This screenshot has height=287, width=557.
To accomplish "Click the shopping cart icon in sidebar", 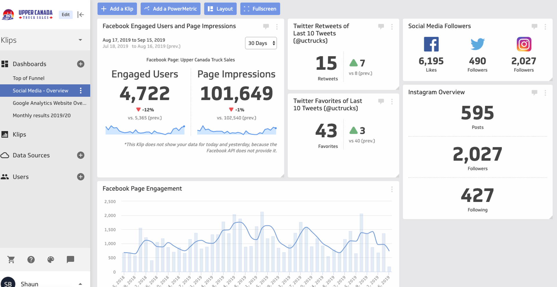I will pyautogui.click(x=11, y=259).
